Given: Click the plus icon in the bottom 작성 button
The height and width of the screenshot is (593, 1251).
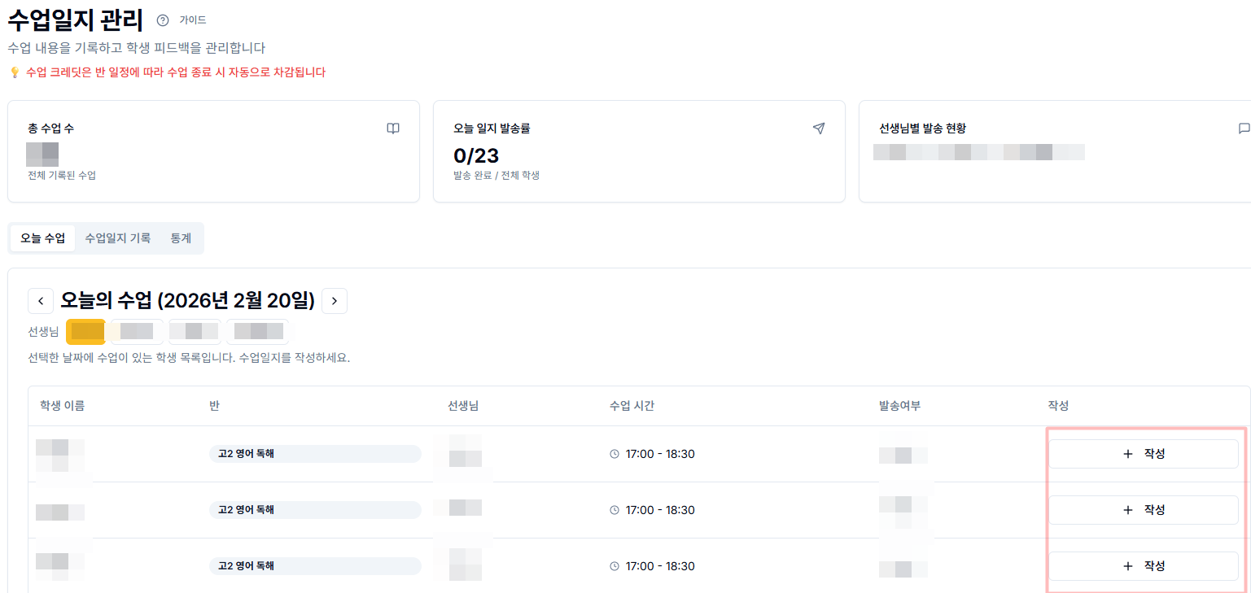Looking at the screenshot, I should pos(1127,566).
